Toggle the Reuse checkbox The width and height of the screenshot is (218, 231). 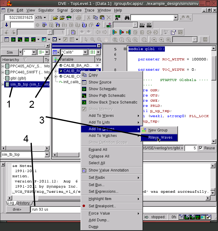click(x=201, y=148)
